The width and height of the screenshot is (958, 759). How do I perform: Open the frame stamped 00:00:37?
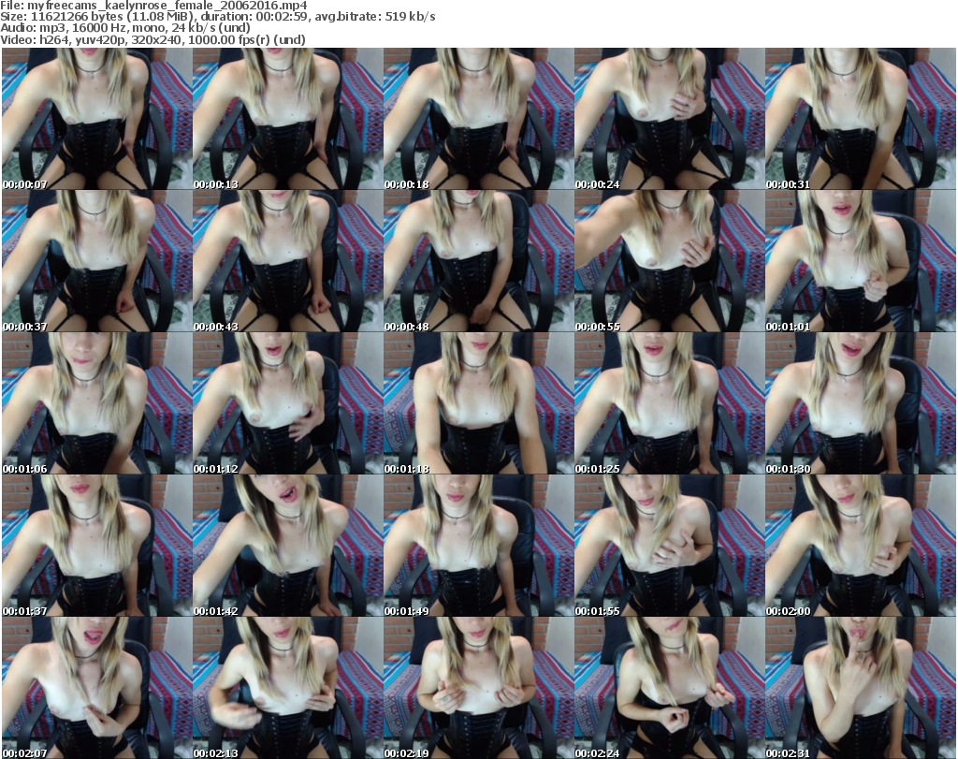point(96,261)
